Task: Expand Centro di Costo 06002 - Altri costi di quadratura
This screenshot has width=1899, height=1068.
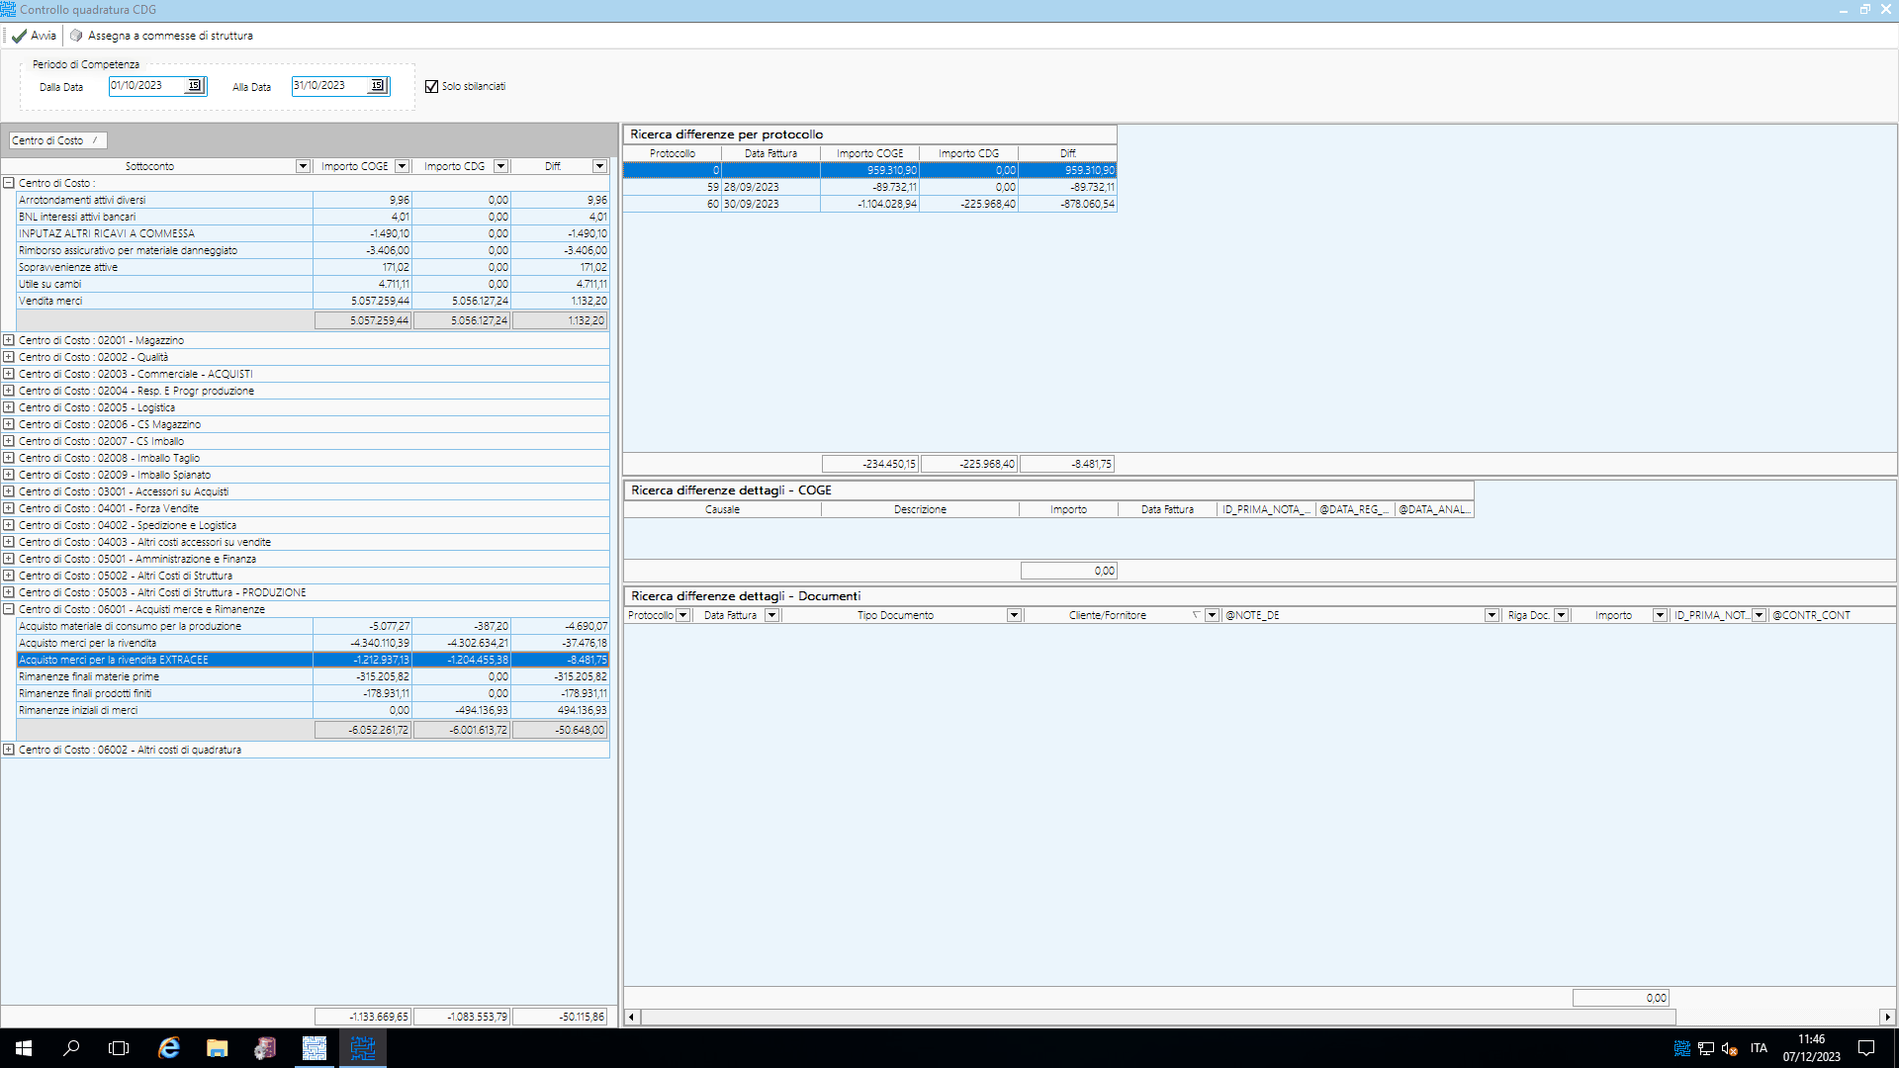Action: tap(9, 750)
